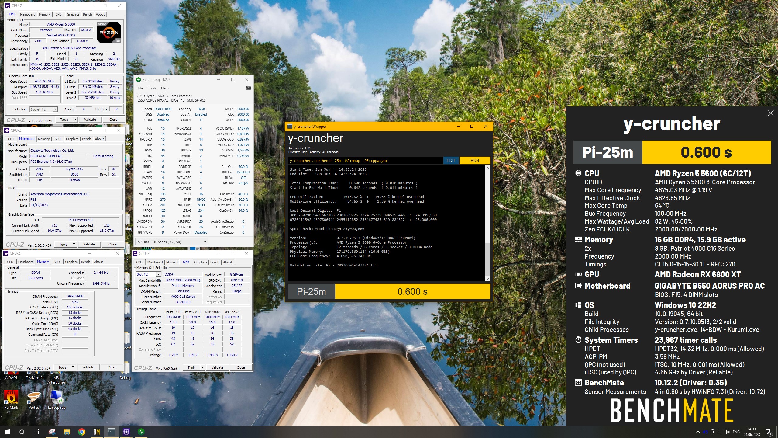Click the y-cruncher console taskbar icon

click(x=112, y=432)
